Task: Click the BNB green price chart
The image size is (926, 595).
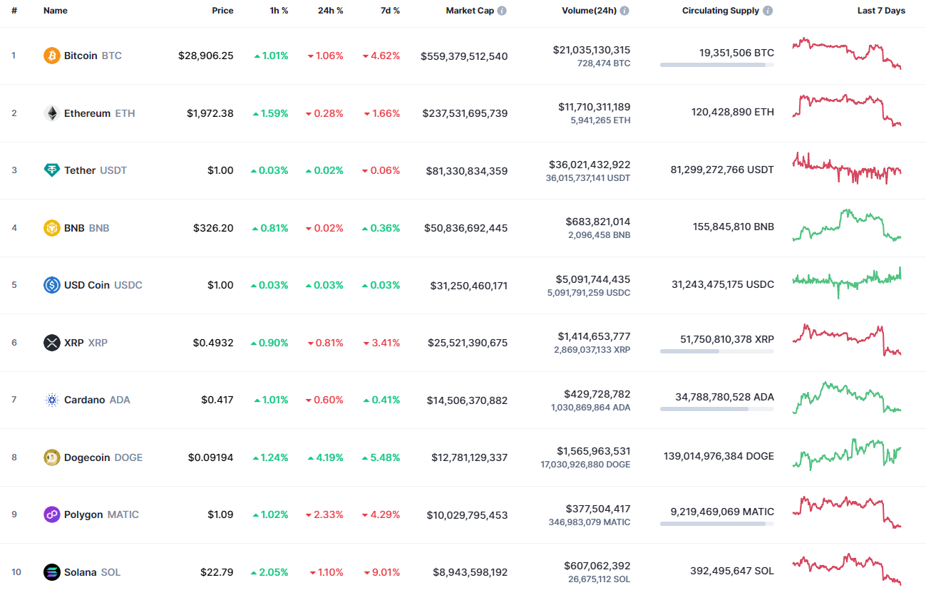Action: click(x=845, y=227)
